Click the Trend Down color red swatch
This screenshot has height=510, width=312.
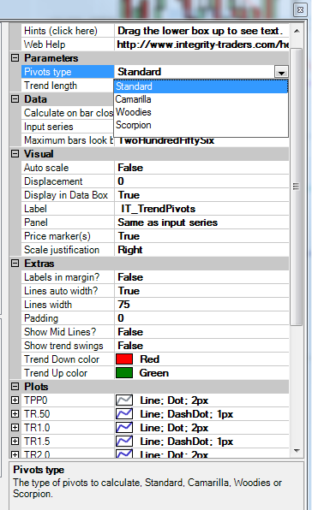coord(124,359)
